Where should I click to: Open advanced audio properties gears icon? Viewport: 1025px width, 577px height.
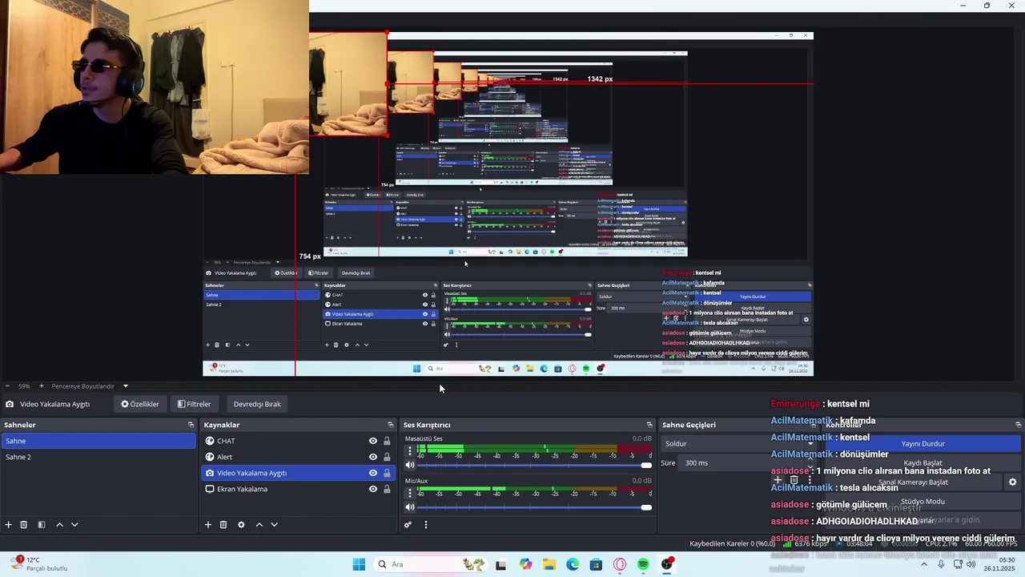(408, 525)
